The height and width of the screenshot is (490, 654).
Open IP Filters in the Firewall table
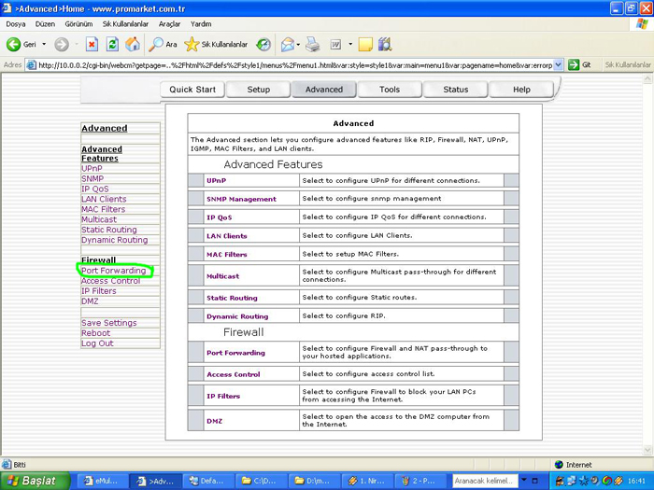[223, 397]
